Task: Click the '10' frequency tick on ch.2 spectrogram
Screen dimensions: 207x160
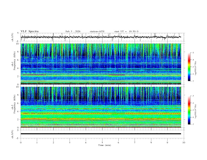Action: point(18,87)
